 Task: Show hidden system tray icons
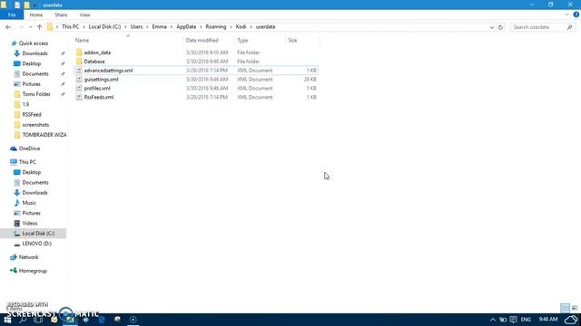pyautogui.click(x=492, y=320)
